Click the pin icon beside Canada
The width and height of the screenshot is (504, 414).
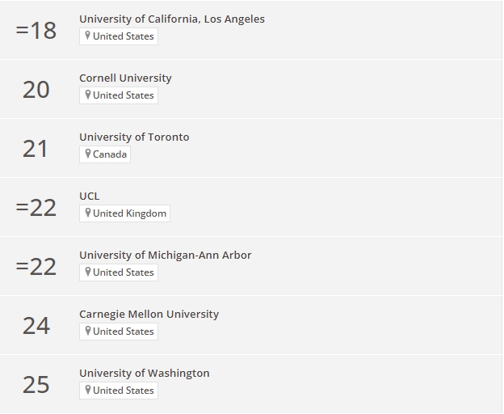coord(87,154)
